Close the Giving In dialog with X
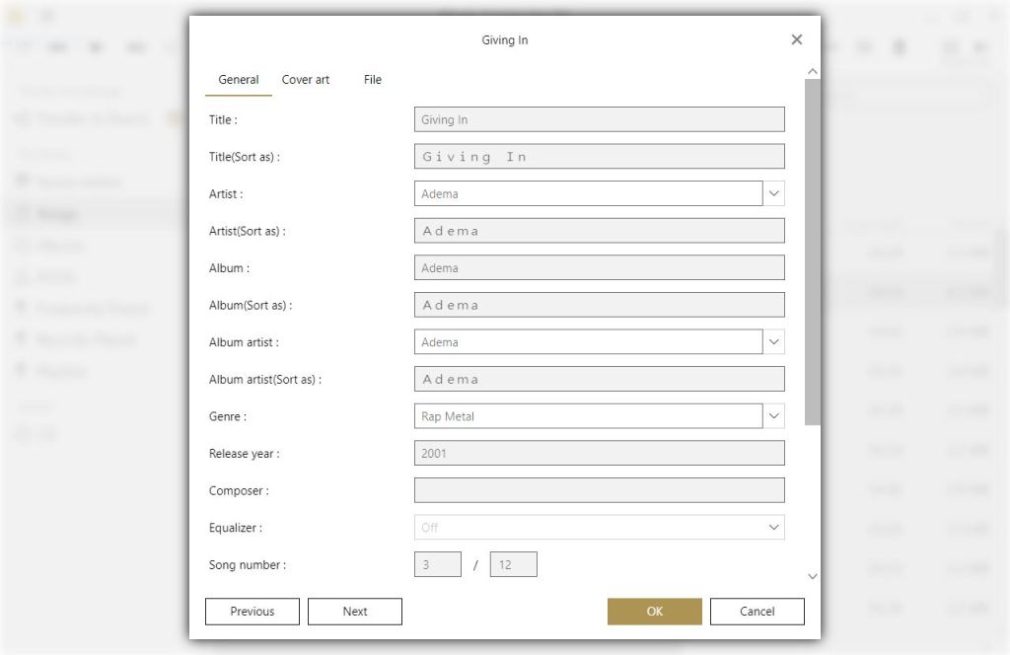Image resolution: width=1010 pixels, height=655 pixels. (797, 39)
